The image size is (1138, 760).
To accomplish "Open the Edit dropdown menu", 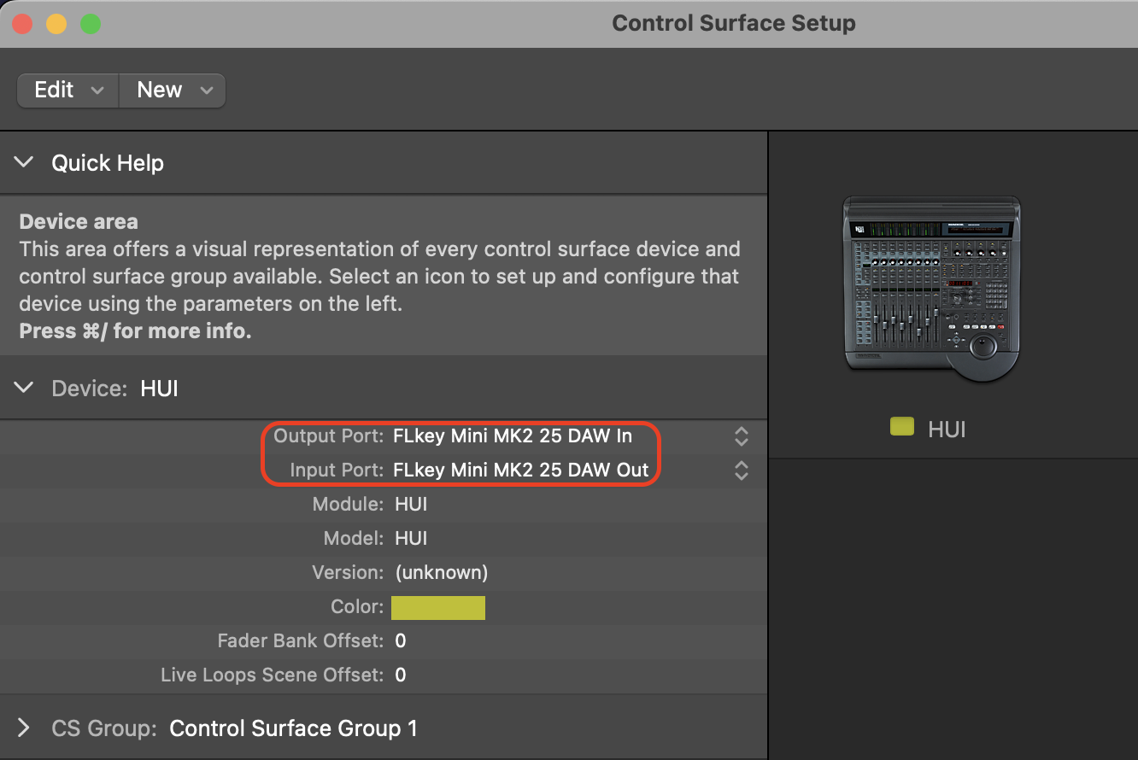I will [68, 91].
